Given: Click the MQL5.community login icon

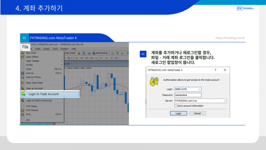Looking at the screenshot, I should 22,101.
